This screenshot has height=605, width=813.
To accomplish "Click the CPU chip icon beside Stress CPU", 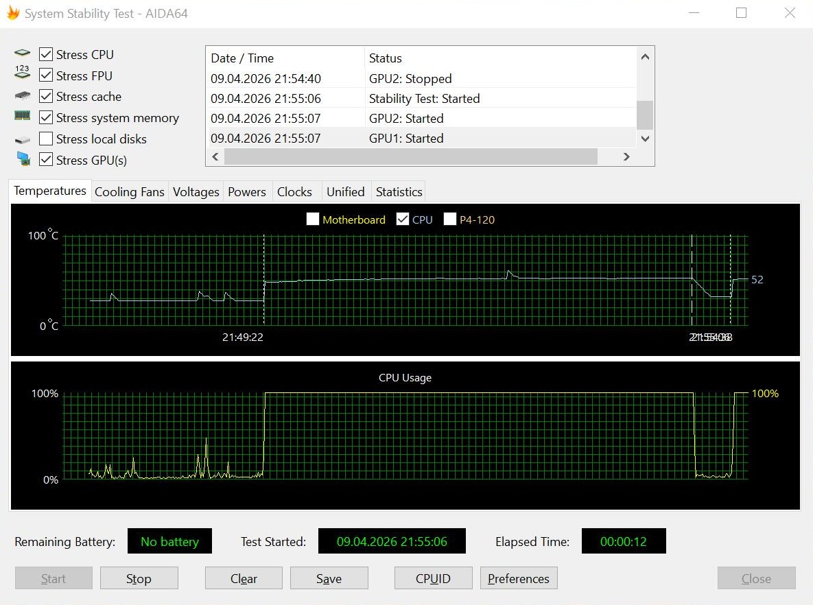I will tap(22, 53).
